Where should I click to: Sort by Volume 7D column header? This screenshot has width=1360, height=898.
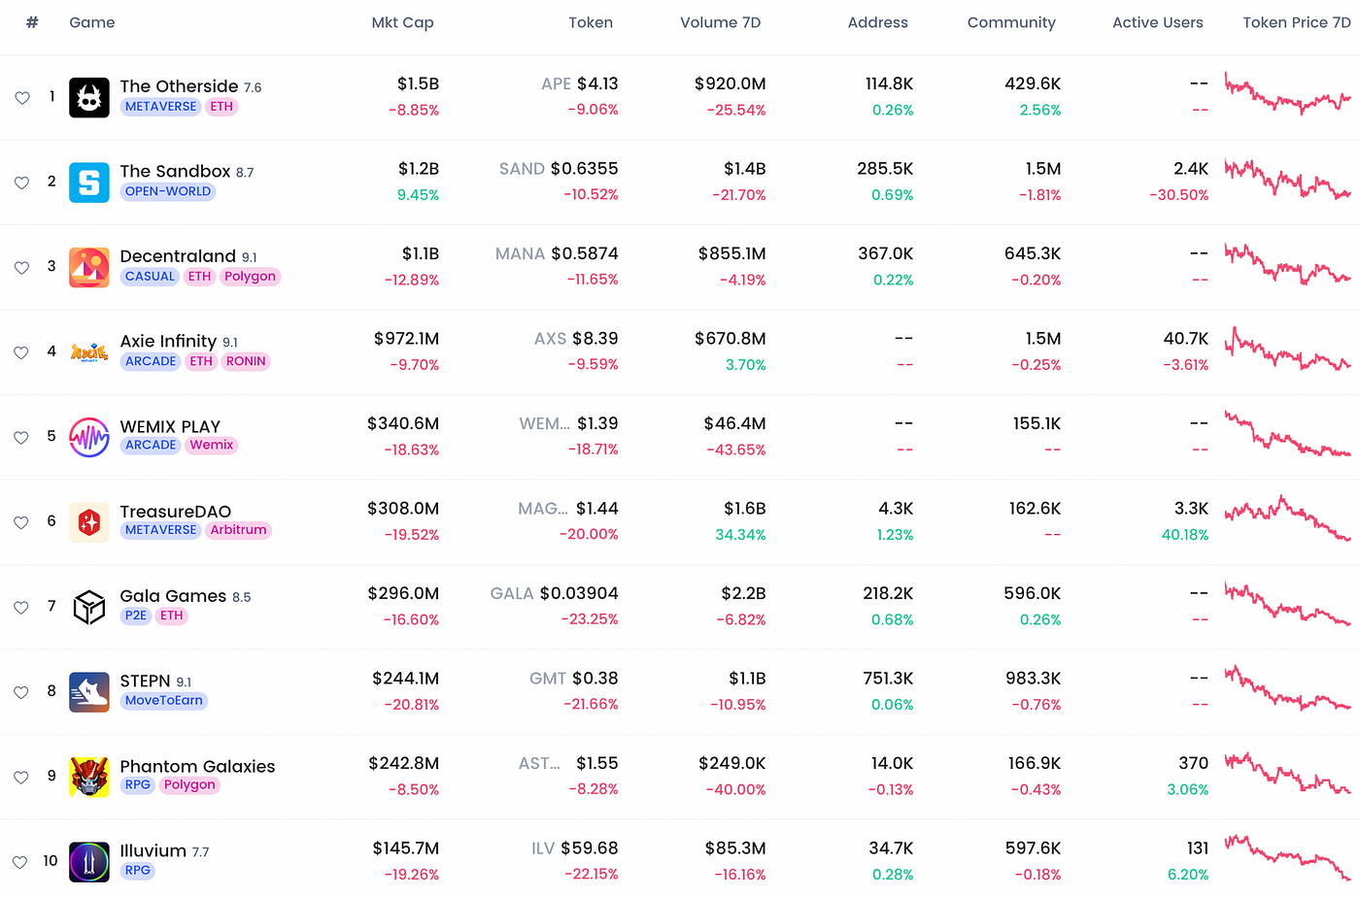(x=720, y=22)
